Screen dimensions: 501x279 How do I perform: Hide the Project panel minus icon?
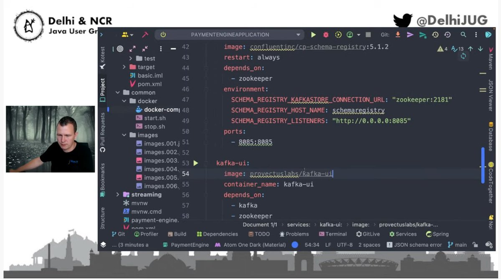(173, 48)
